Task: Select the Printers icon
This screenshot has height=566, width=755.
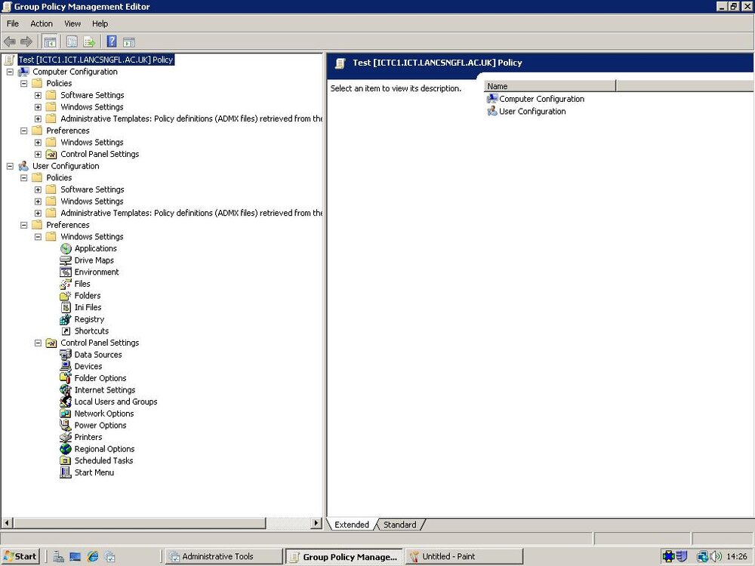Action: pyautogui.click(x=66, y=438)
